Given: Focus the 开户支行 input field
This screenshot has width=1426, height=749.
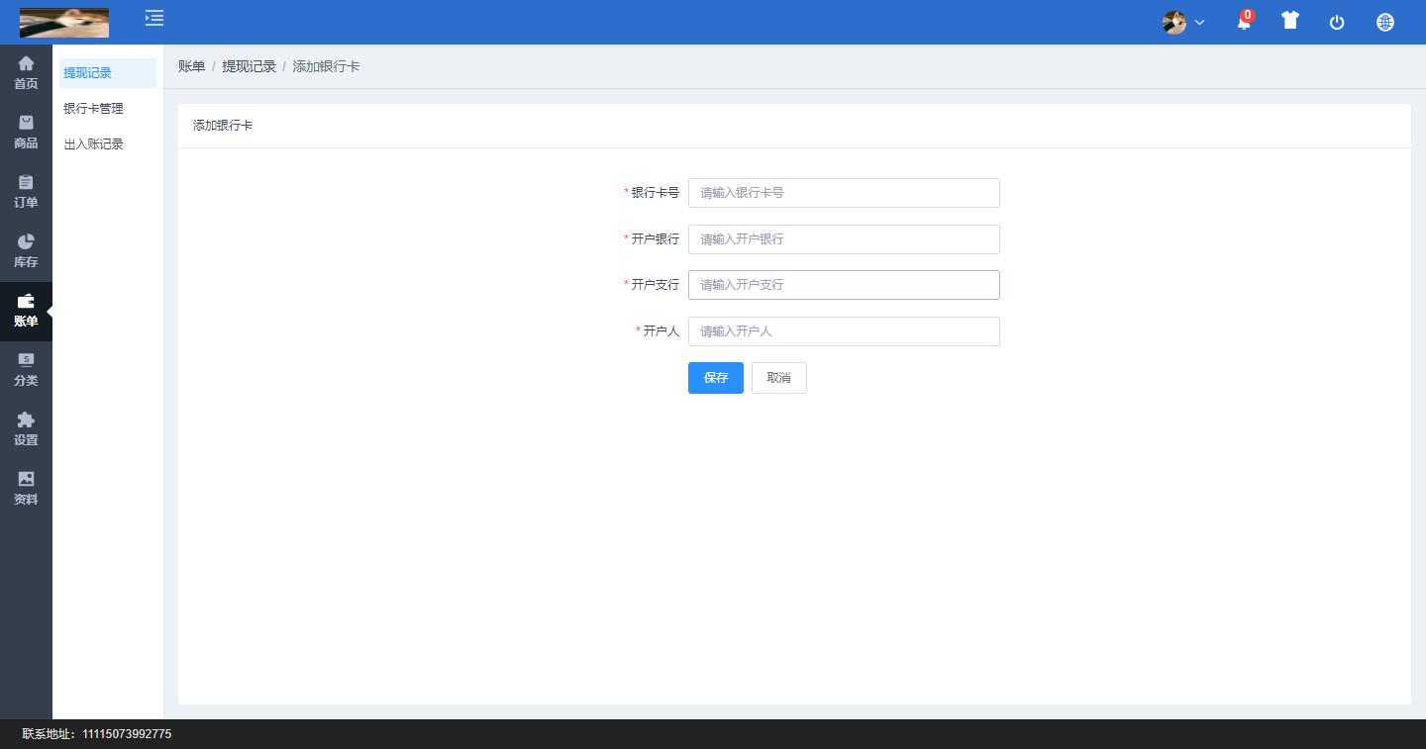Looking at the screenshot, I should point(844,285).
